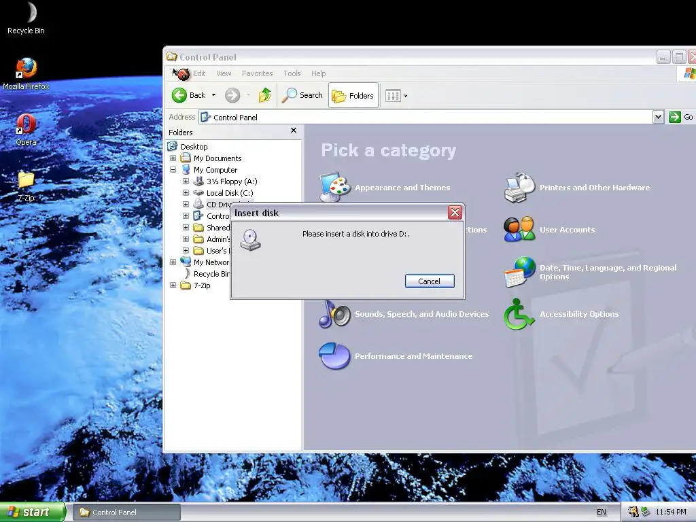Image resolution: width=696 pixels, height=522 pixels.
Task: Open the Help menu
Action: (318, 73)
